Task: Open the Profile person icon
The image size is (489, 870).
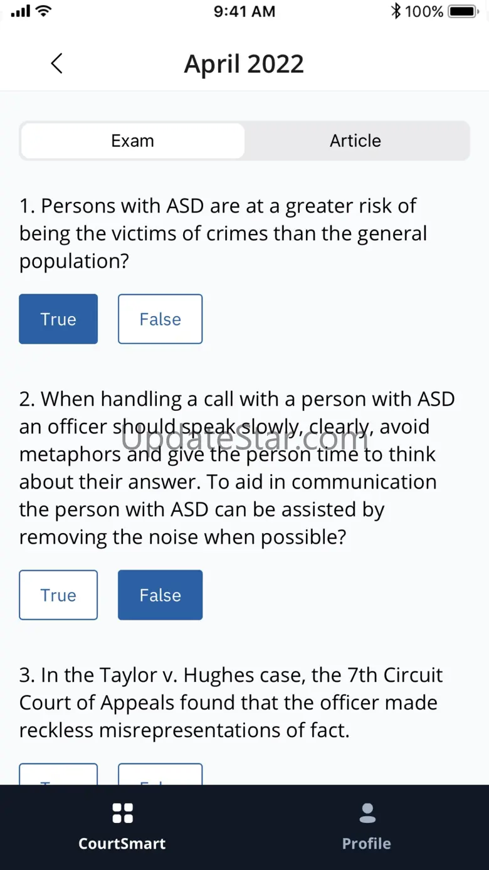Action: point(367,813)
